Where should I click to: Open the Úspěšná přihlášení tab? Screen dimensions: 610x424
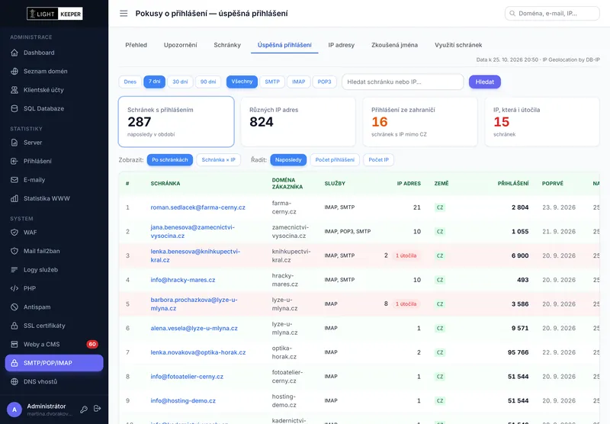pyautogui.click(x=284, y=45)
